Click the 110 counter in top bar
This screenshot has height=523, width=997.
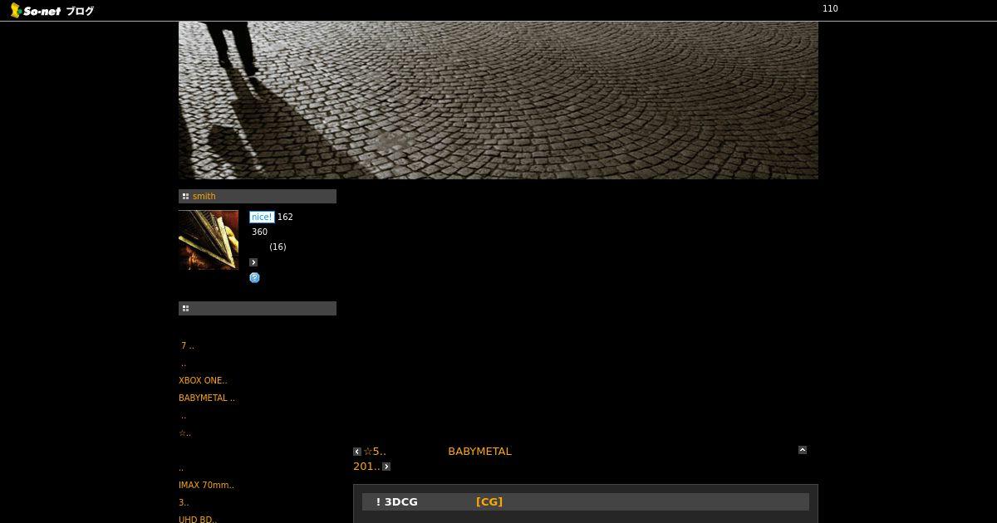pyautogui.click(x=830, y=9)
